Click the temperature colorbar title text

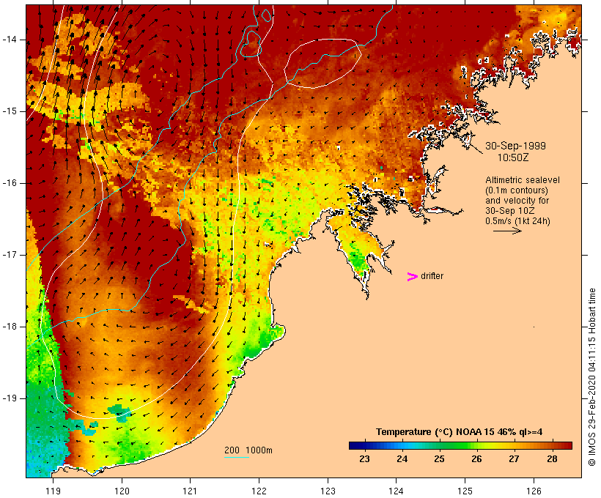click(x=460, y=432)
